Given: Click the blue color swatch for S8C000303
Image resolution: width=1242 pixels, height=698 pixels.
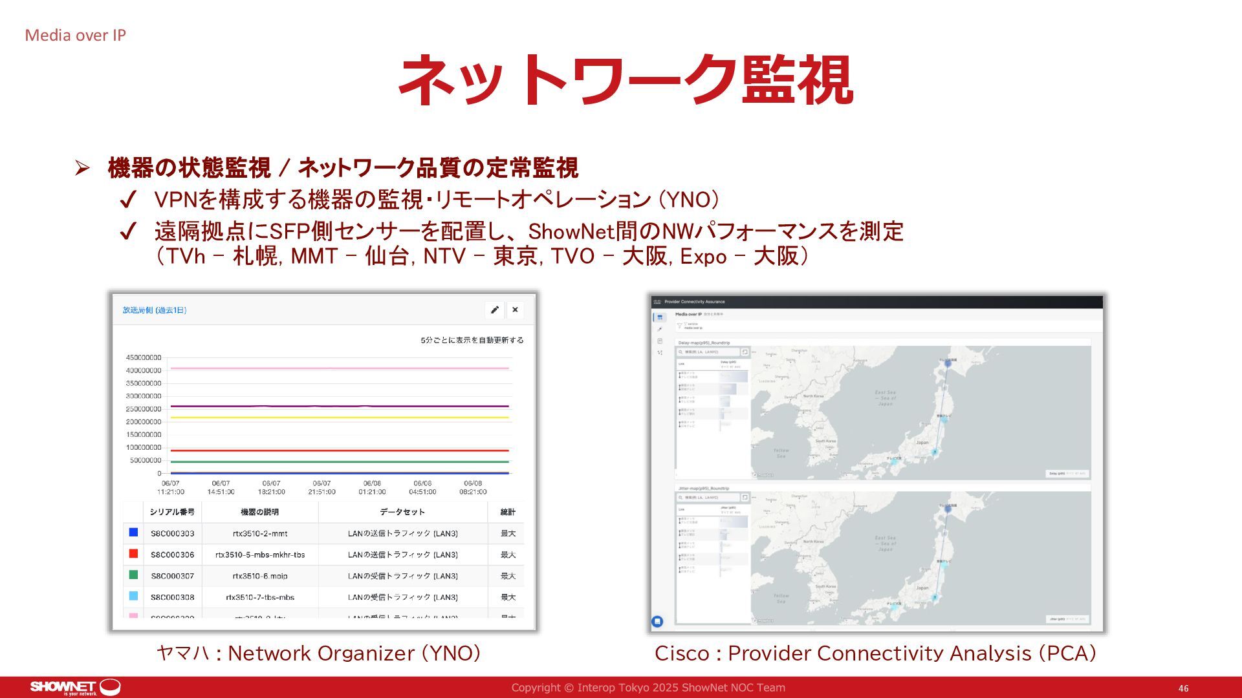Looking at the screenshot, I should (133, 533).
